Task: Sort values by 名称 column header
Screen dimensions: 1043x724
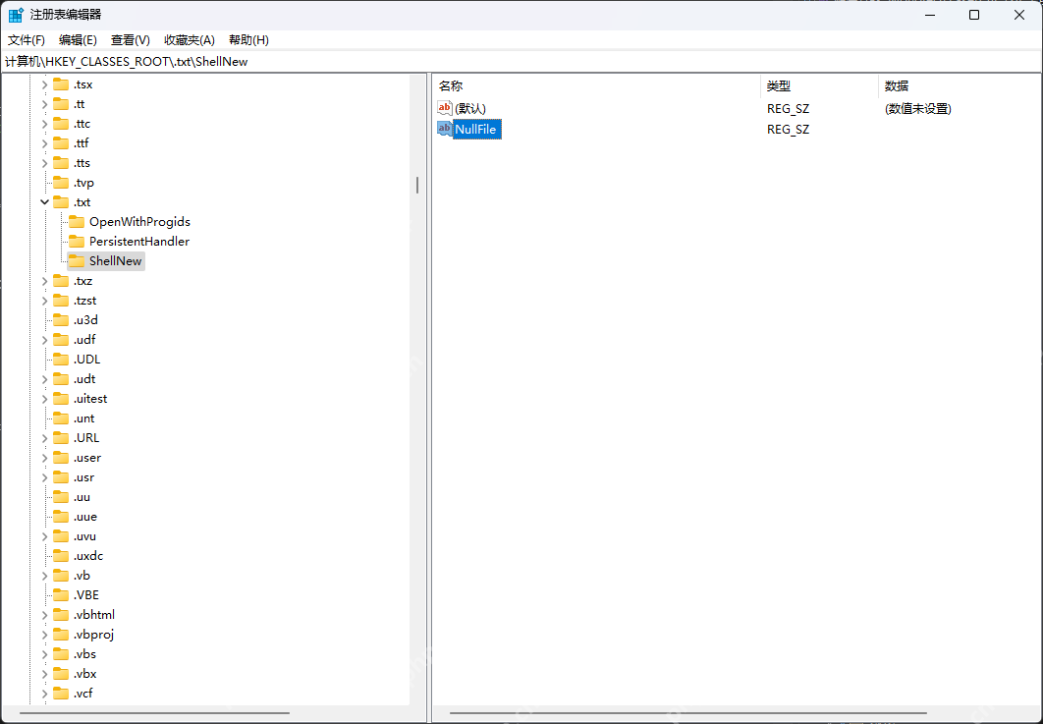Action: (x=597, y=85)
